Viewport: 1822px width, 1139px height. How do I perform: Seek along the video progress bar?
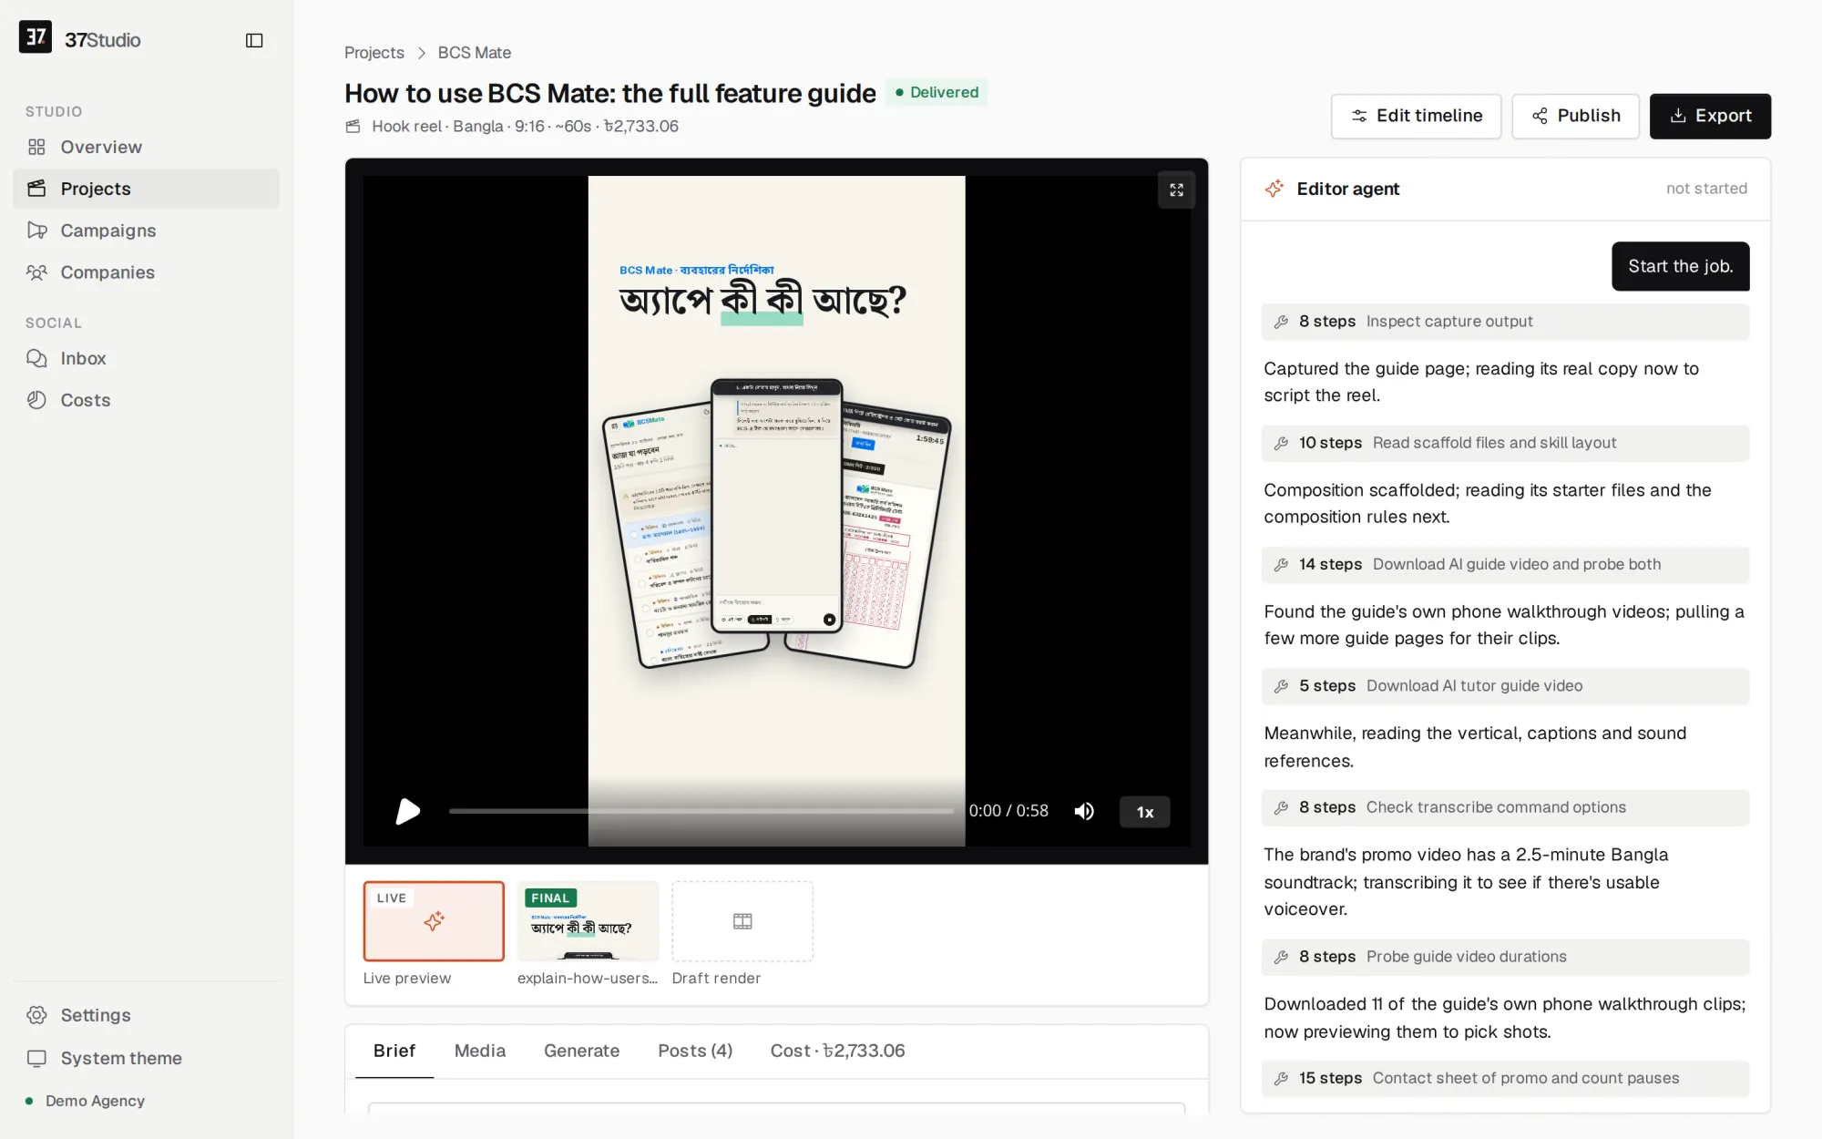701,811
